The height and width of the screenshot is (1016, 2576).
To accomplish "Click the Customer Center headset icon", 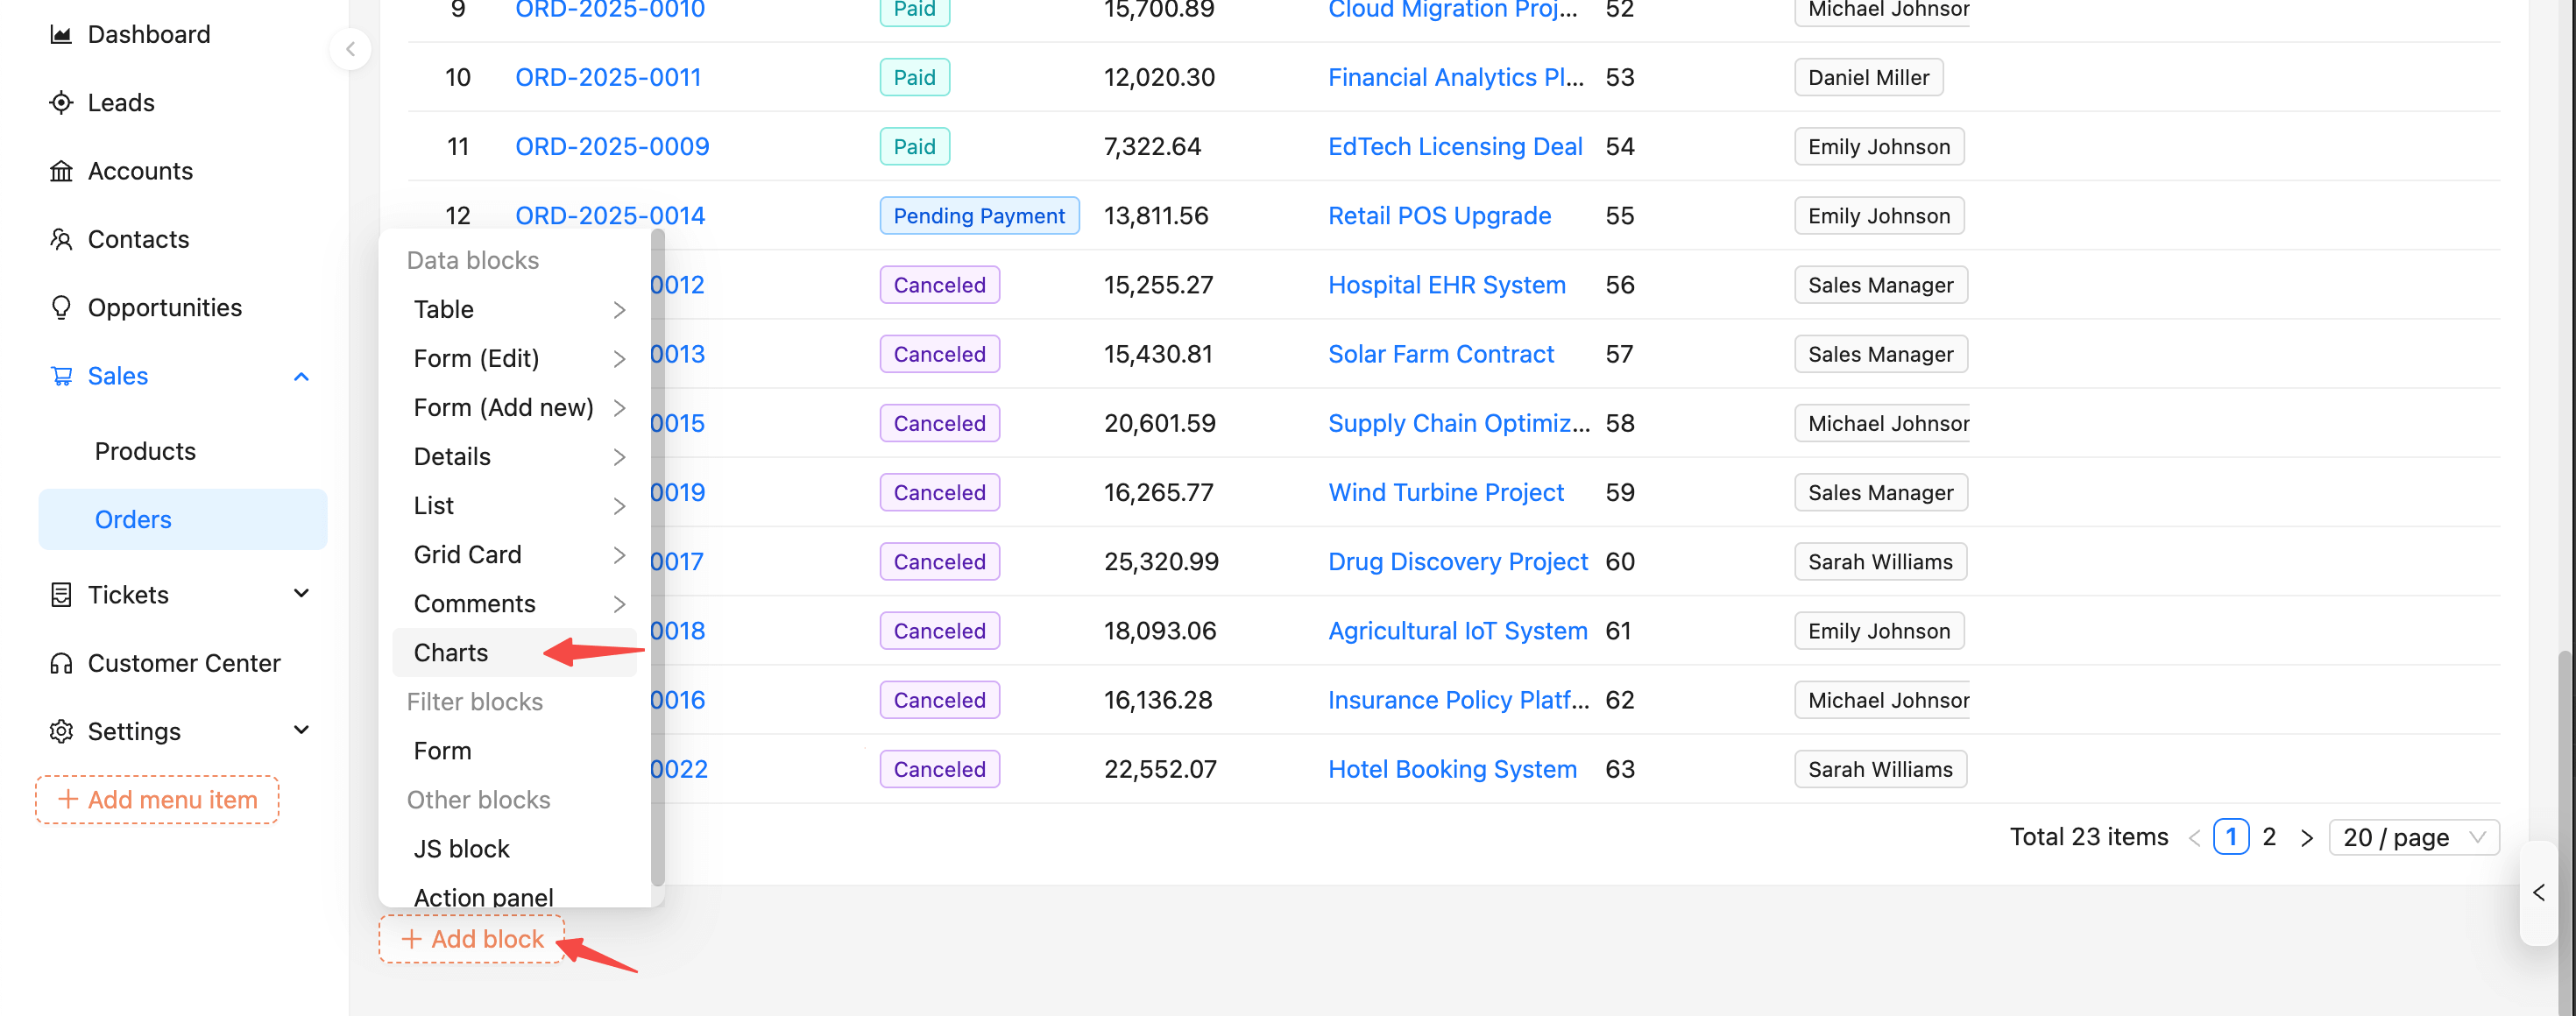I will tap(61, 663).
